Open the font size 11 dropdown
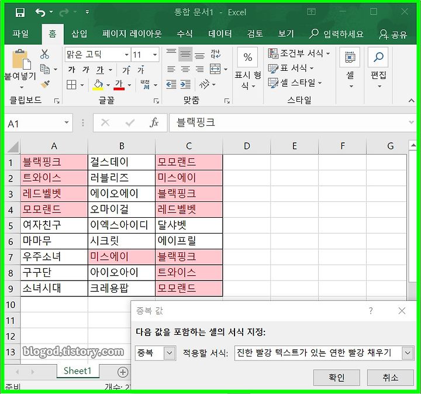Screen dimensions: 421x394 pyautogui.click(x=155, y=55)
